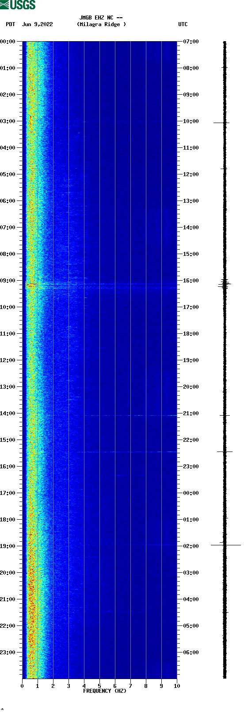
Task: Click the 17:00 PDT time label
Action: tap(8, 493)
